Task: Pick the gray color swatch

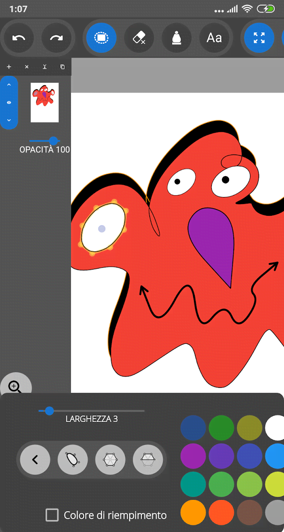Action: tap(275, 512)
